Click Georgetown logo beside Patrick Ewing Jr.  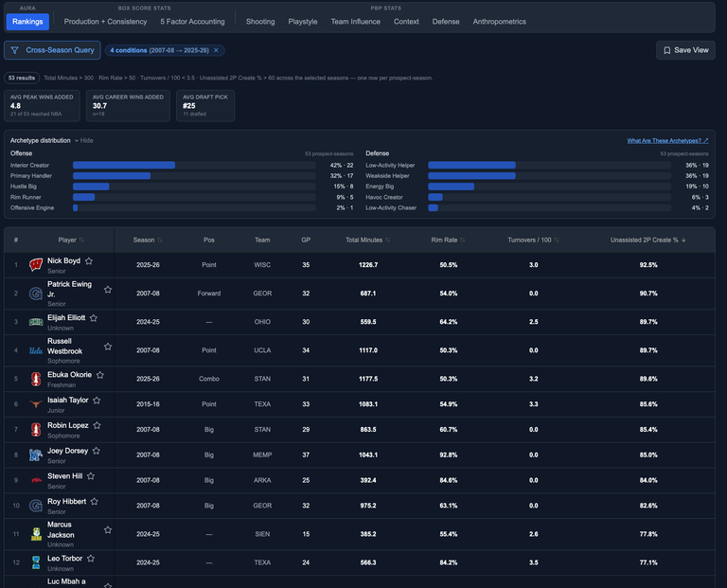36,294
